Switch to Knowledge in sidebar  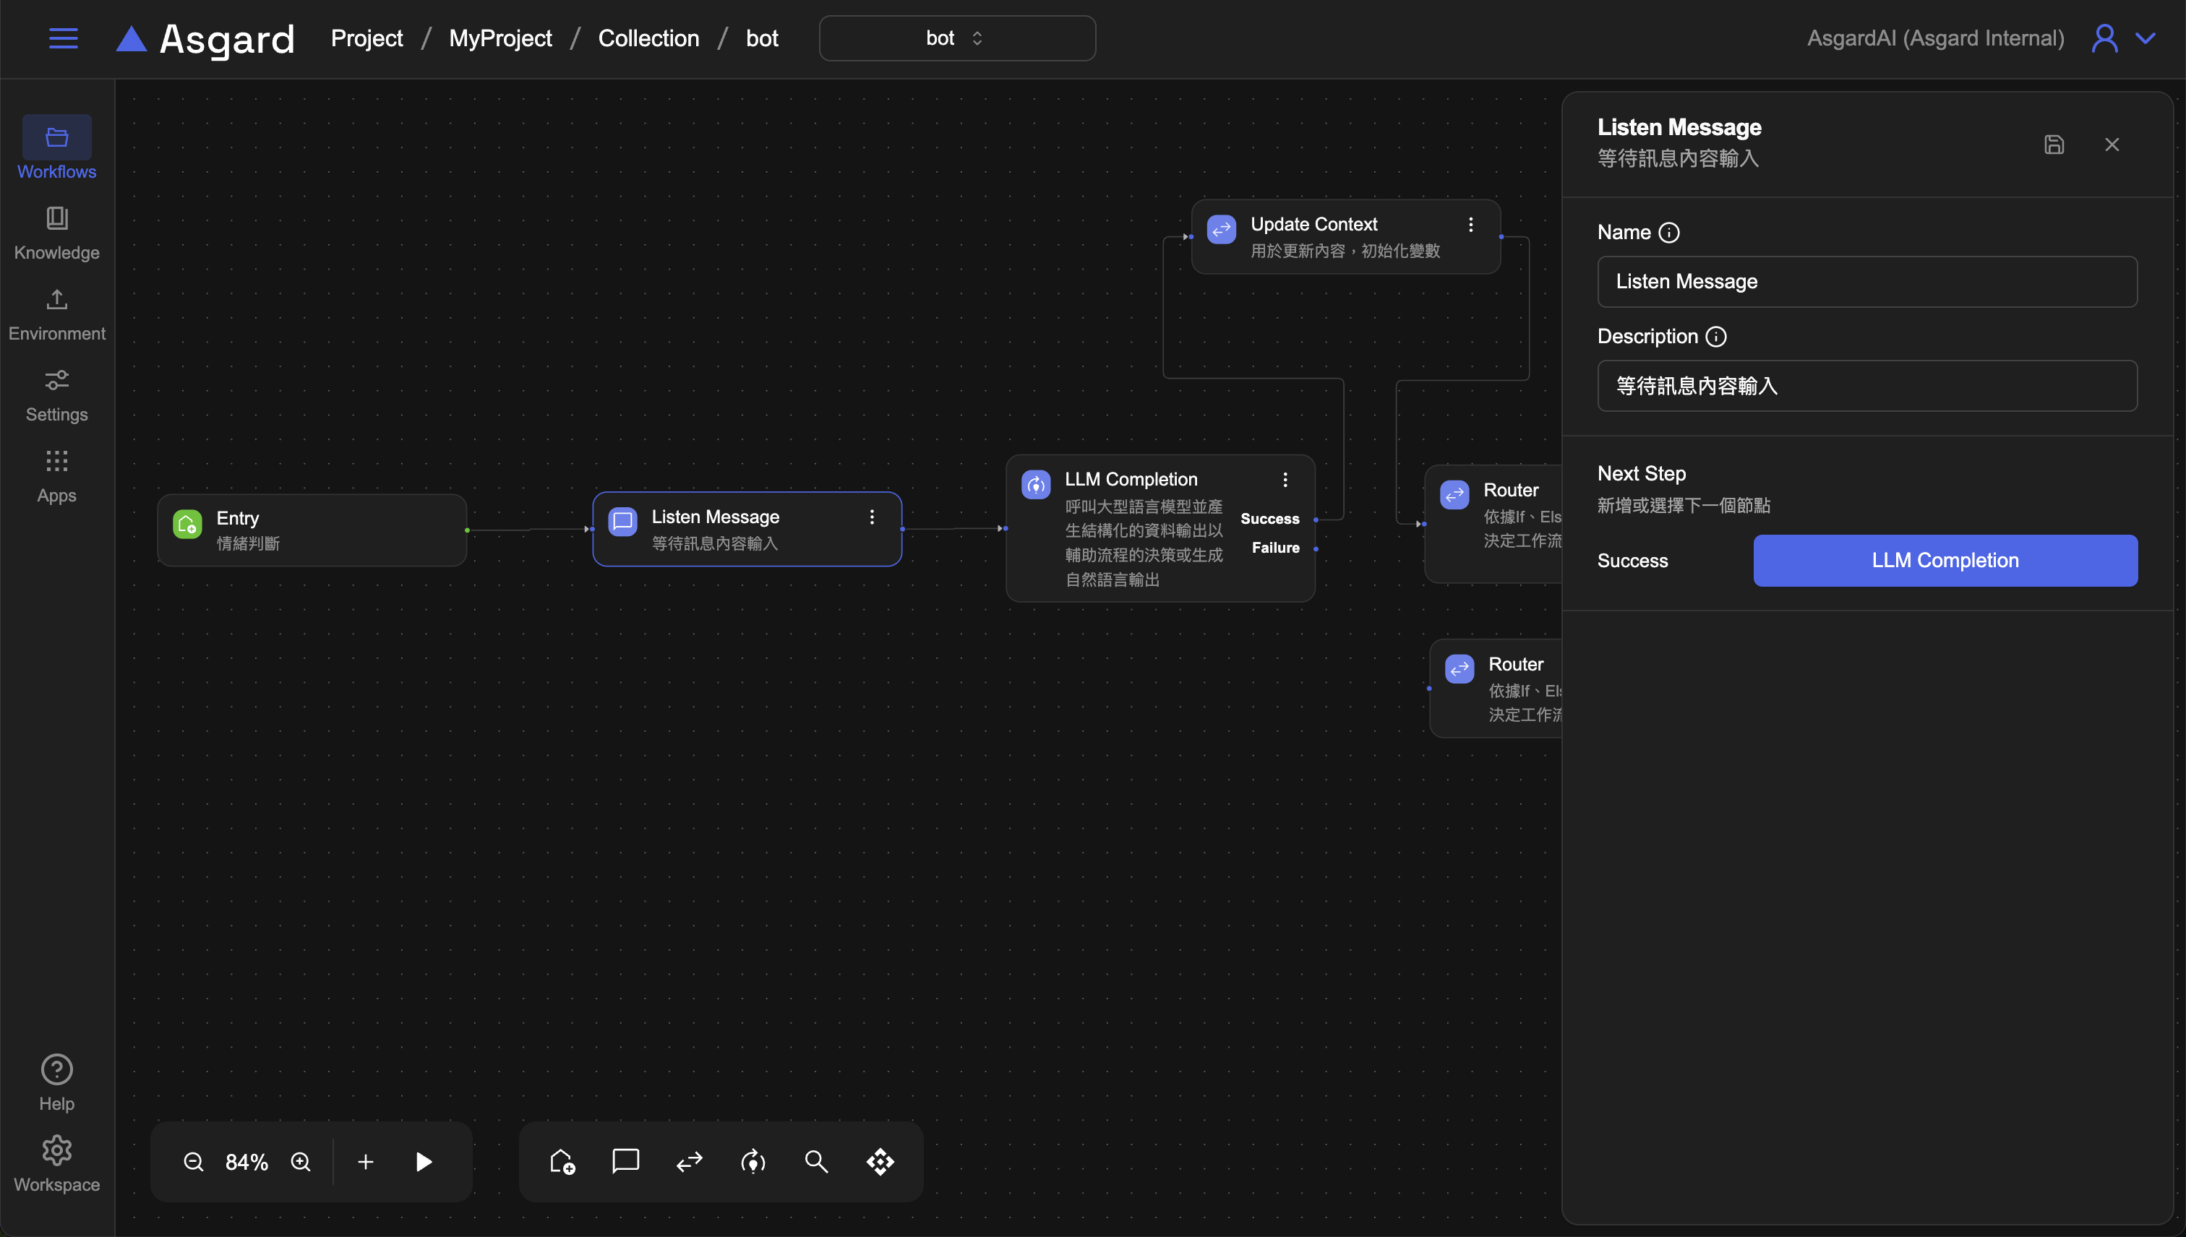point(57,232)
